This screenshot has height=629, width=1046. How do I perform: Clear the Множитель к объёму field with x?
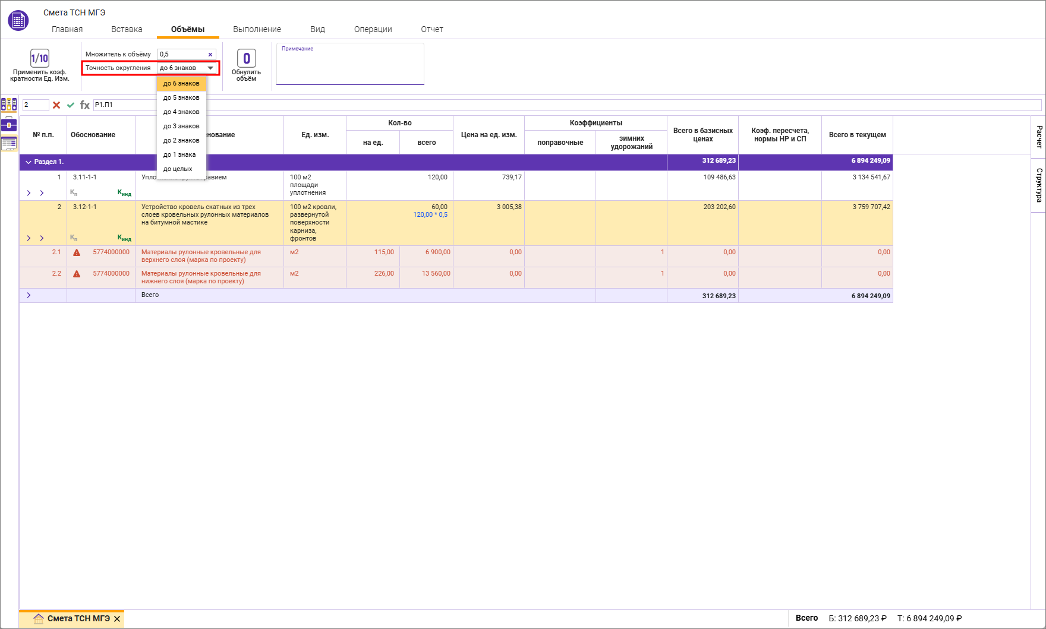tap(210, 55)
